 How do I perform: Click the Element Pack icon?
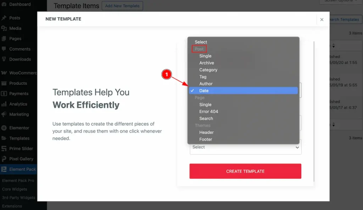tap(4, 169)
